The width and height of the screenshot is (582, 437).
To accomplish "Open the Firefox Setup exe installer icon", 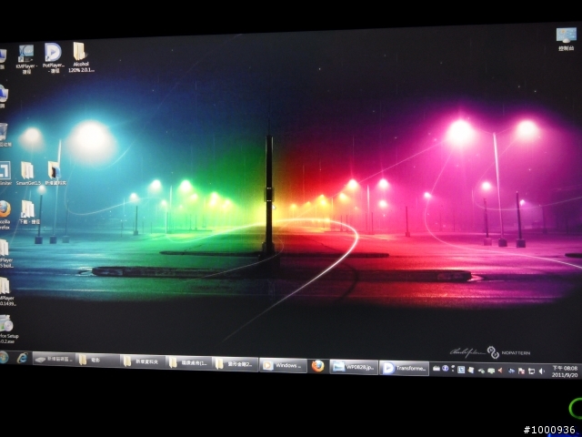I will [8, 329].
